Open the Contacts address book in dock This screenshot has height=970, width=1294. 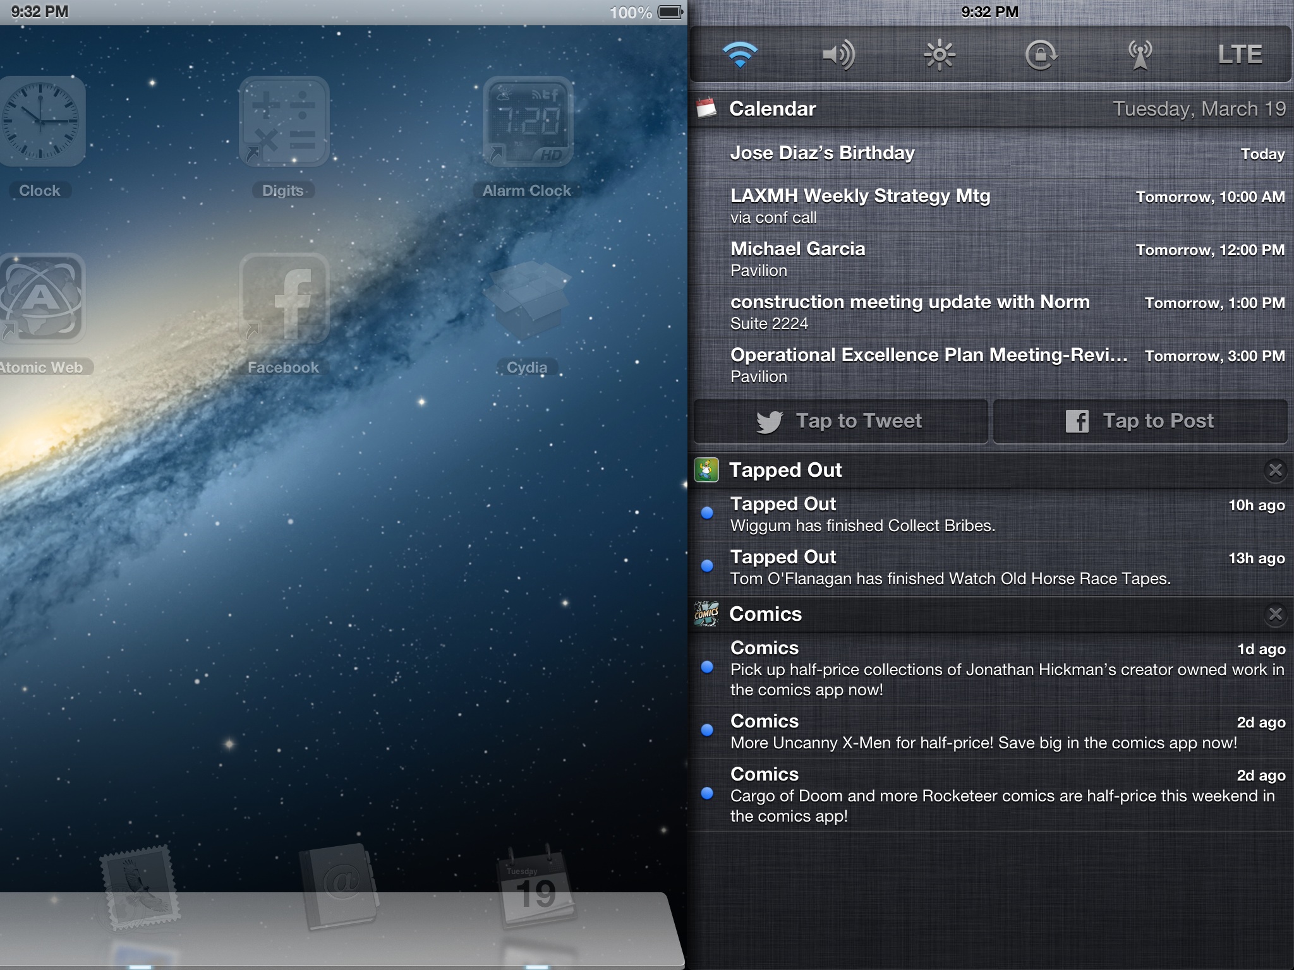[x=340, y=887]
